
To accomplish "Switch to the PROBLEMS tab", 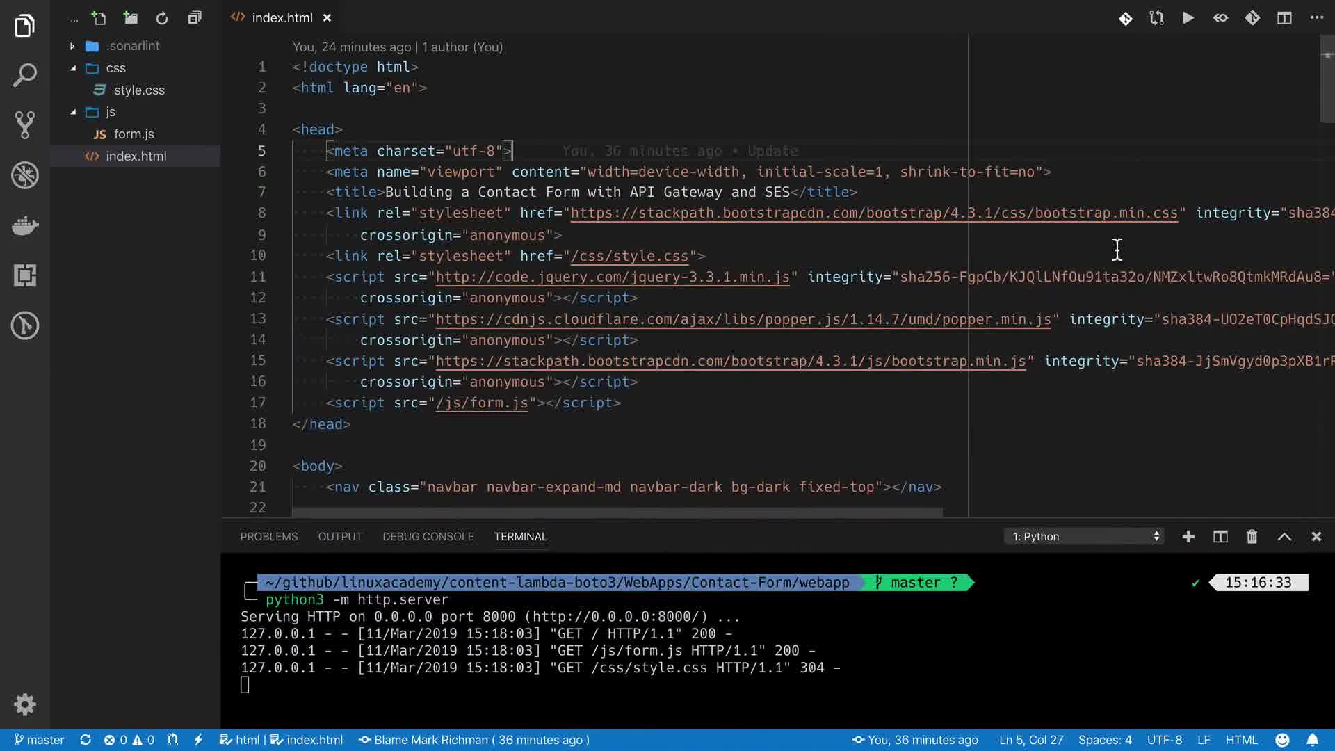I will coord(268,536).
